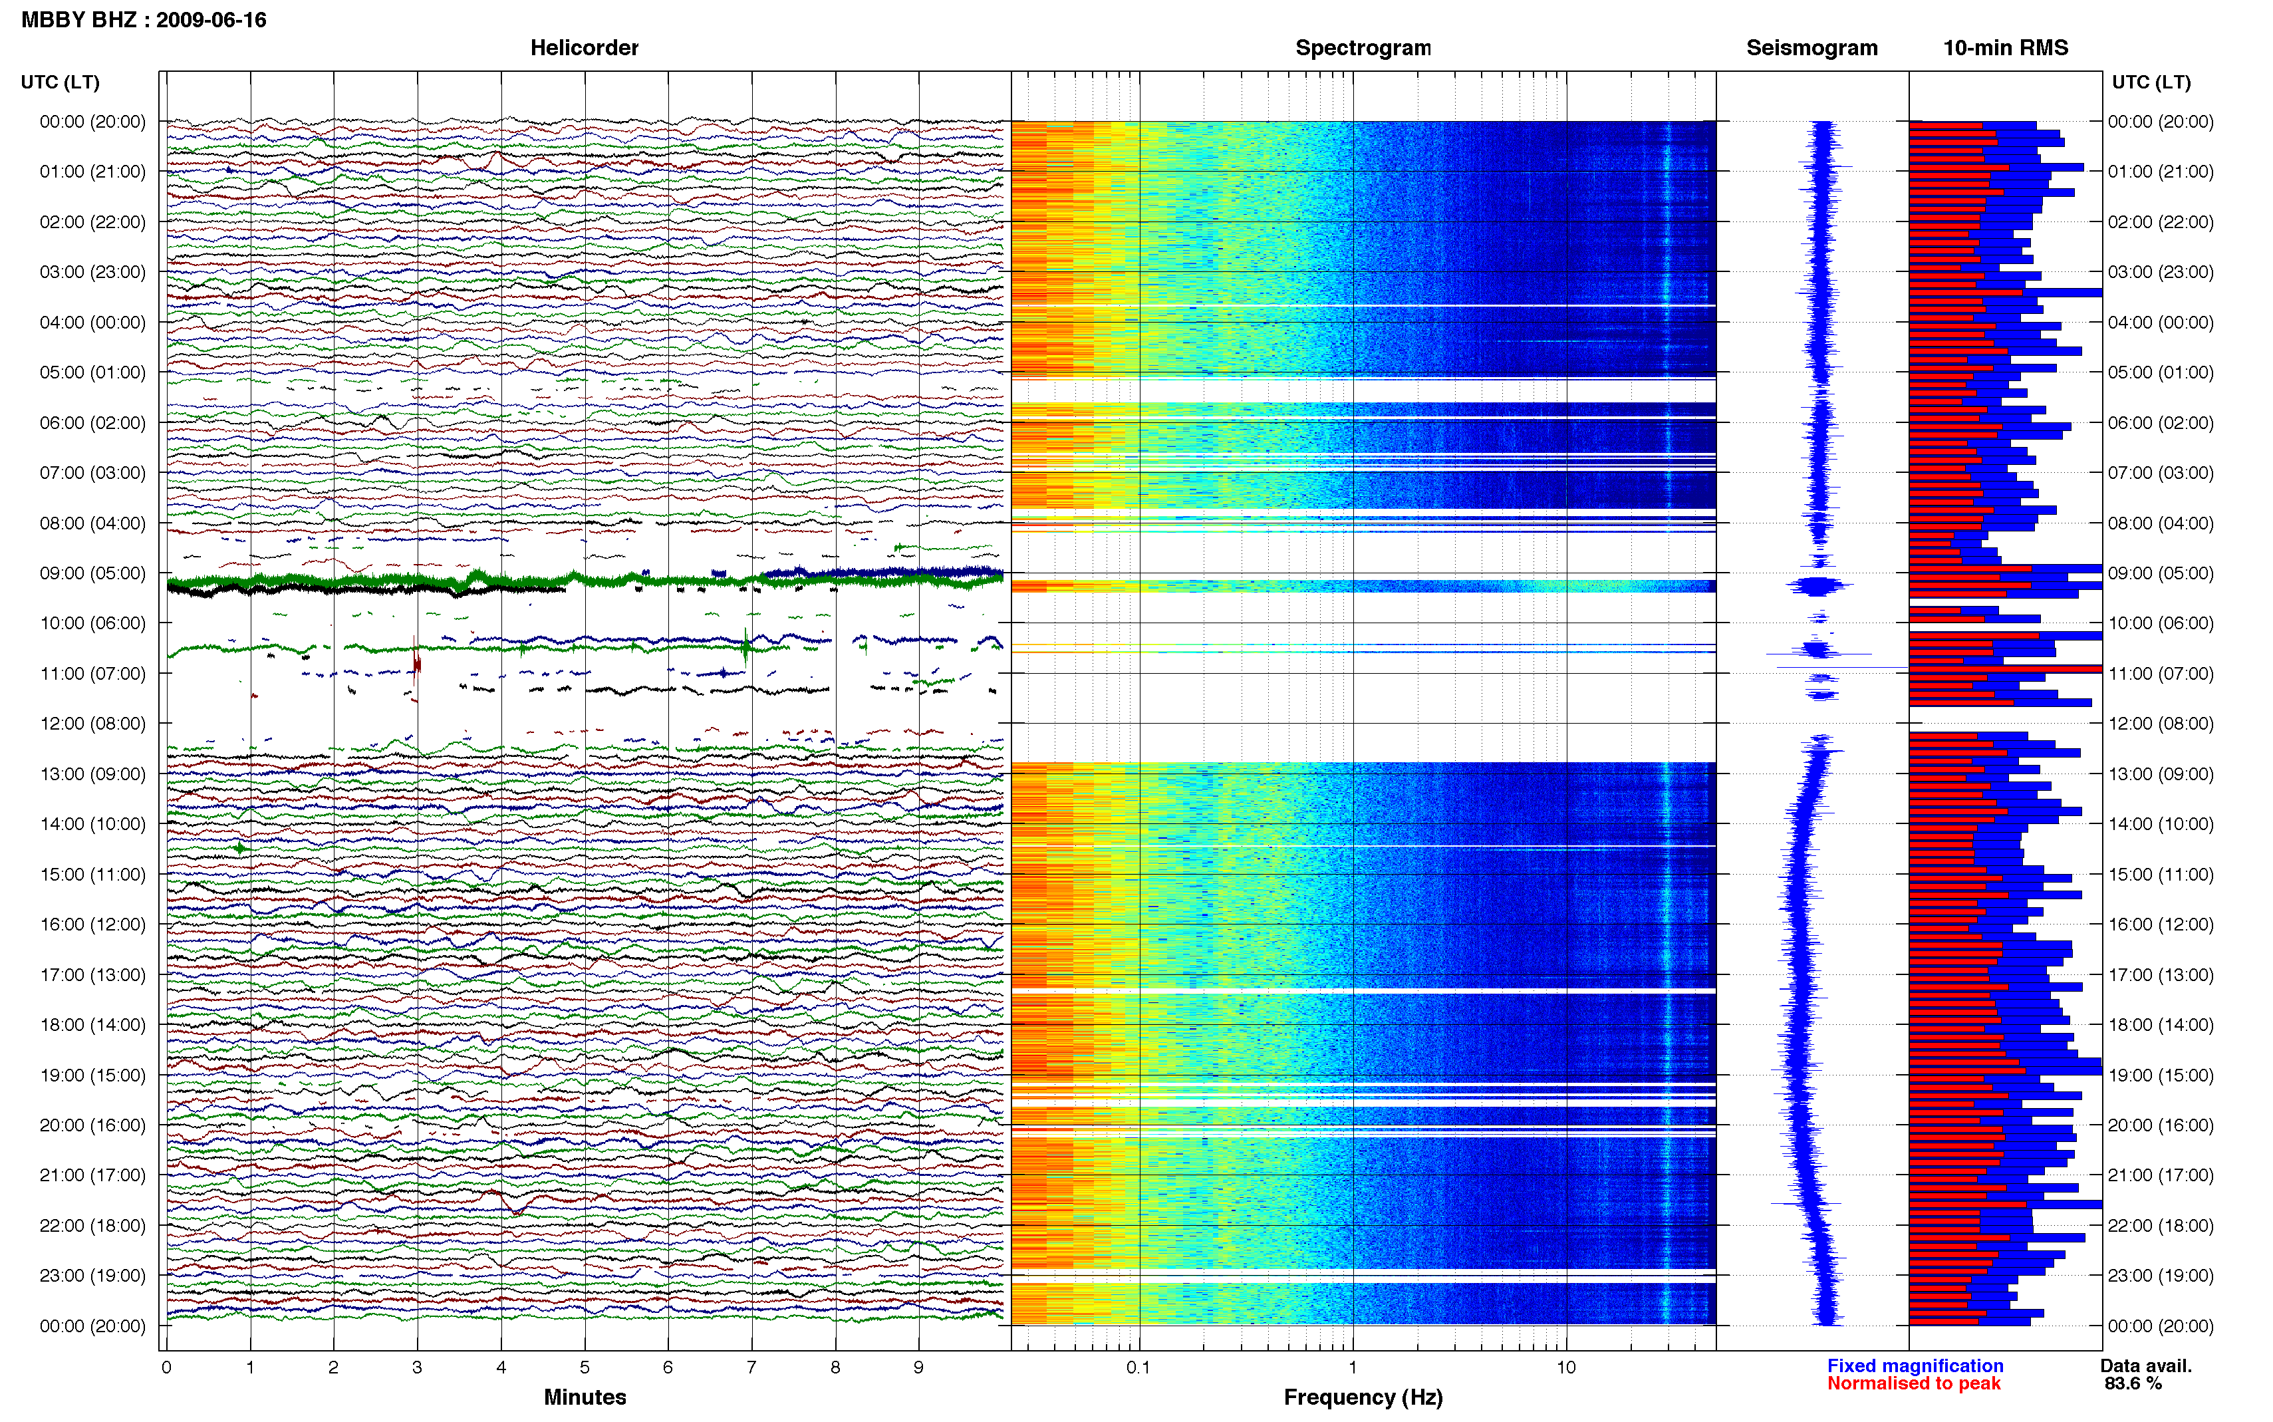Click right-side time label 12:00 (08:00)

pyautogui.click(x=2160, y=723)
